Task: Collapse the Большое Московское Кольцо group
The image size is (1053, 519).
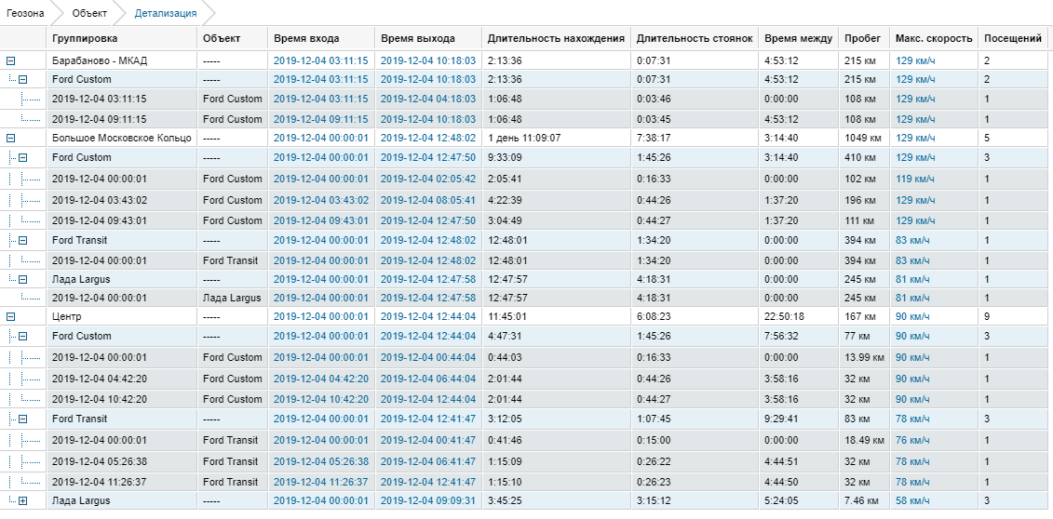Action: pyautogui.click(x=11, y=138)
